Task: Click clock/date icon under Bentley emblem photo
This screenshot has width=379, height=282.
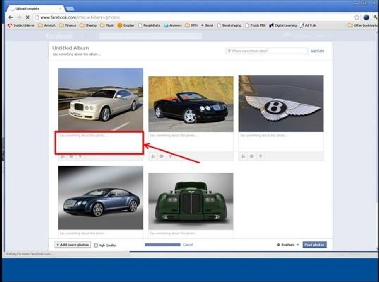Action: [252, 156]
